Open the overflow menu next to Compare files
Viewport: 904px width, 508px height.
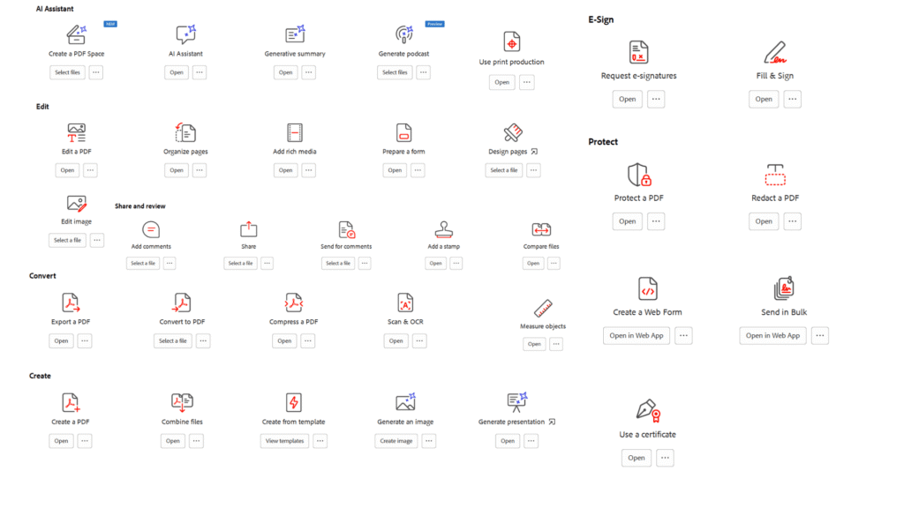[555, 263]
